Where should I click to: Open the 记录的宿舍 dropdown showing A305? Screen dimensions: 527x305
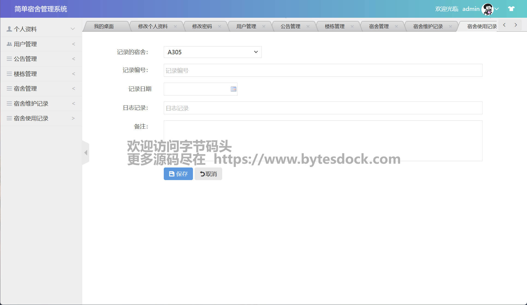[x=212, y=52]
